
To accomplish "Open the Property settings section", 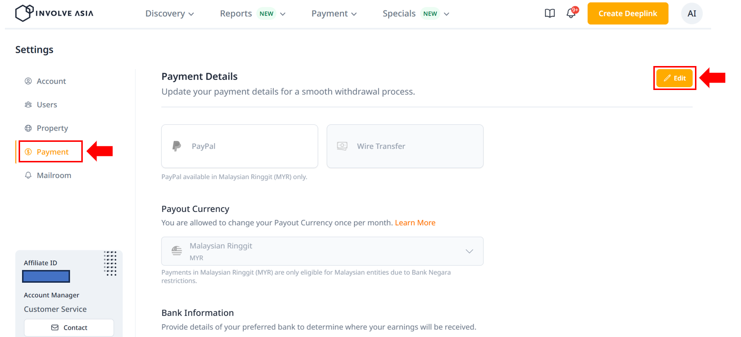I will [52, 128].
